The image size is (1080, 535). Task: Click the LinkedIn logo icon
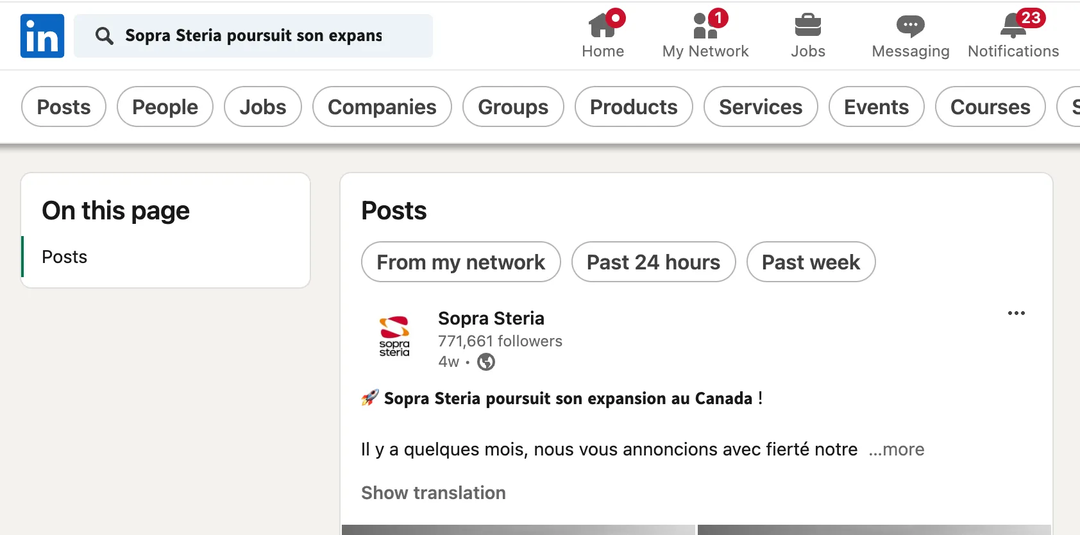pos(42,36)
